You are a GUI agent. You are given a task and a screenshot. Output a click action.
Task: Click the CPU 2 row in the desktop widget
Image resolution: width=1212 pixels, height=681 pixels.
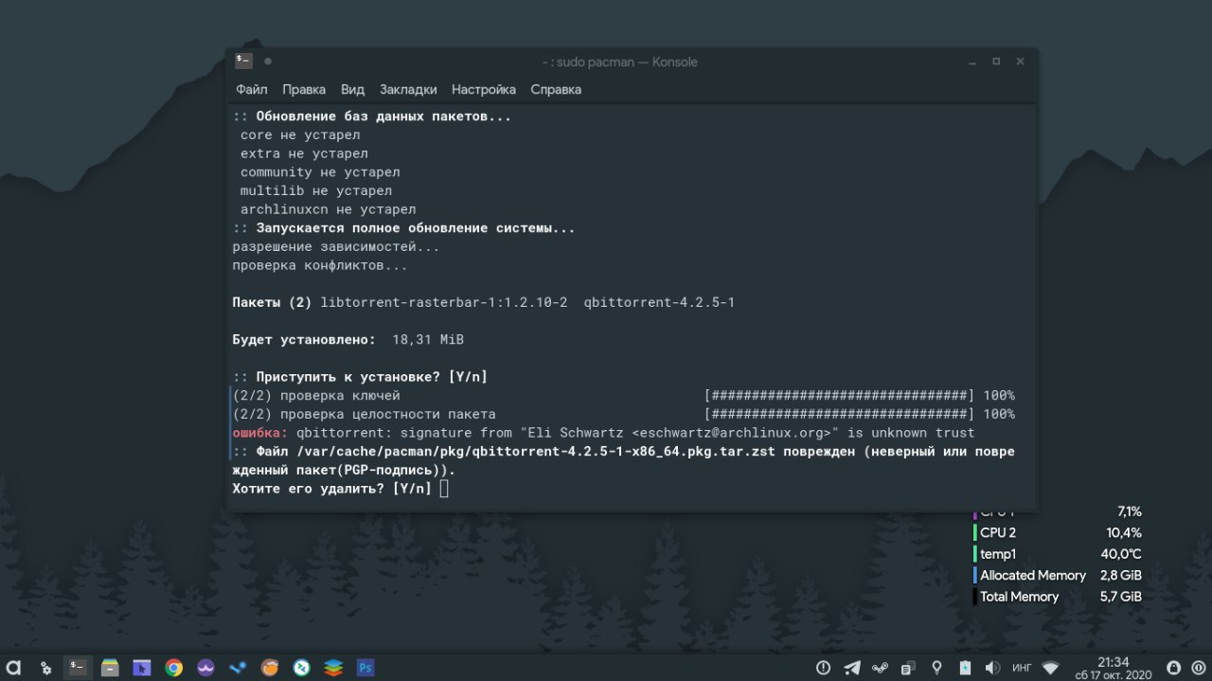1058,532
